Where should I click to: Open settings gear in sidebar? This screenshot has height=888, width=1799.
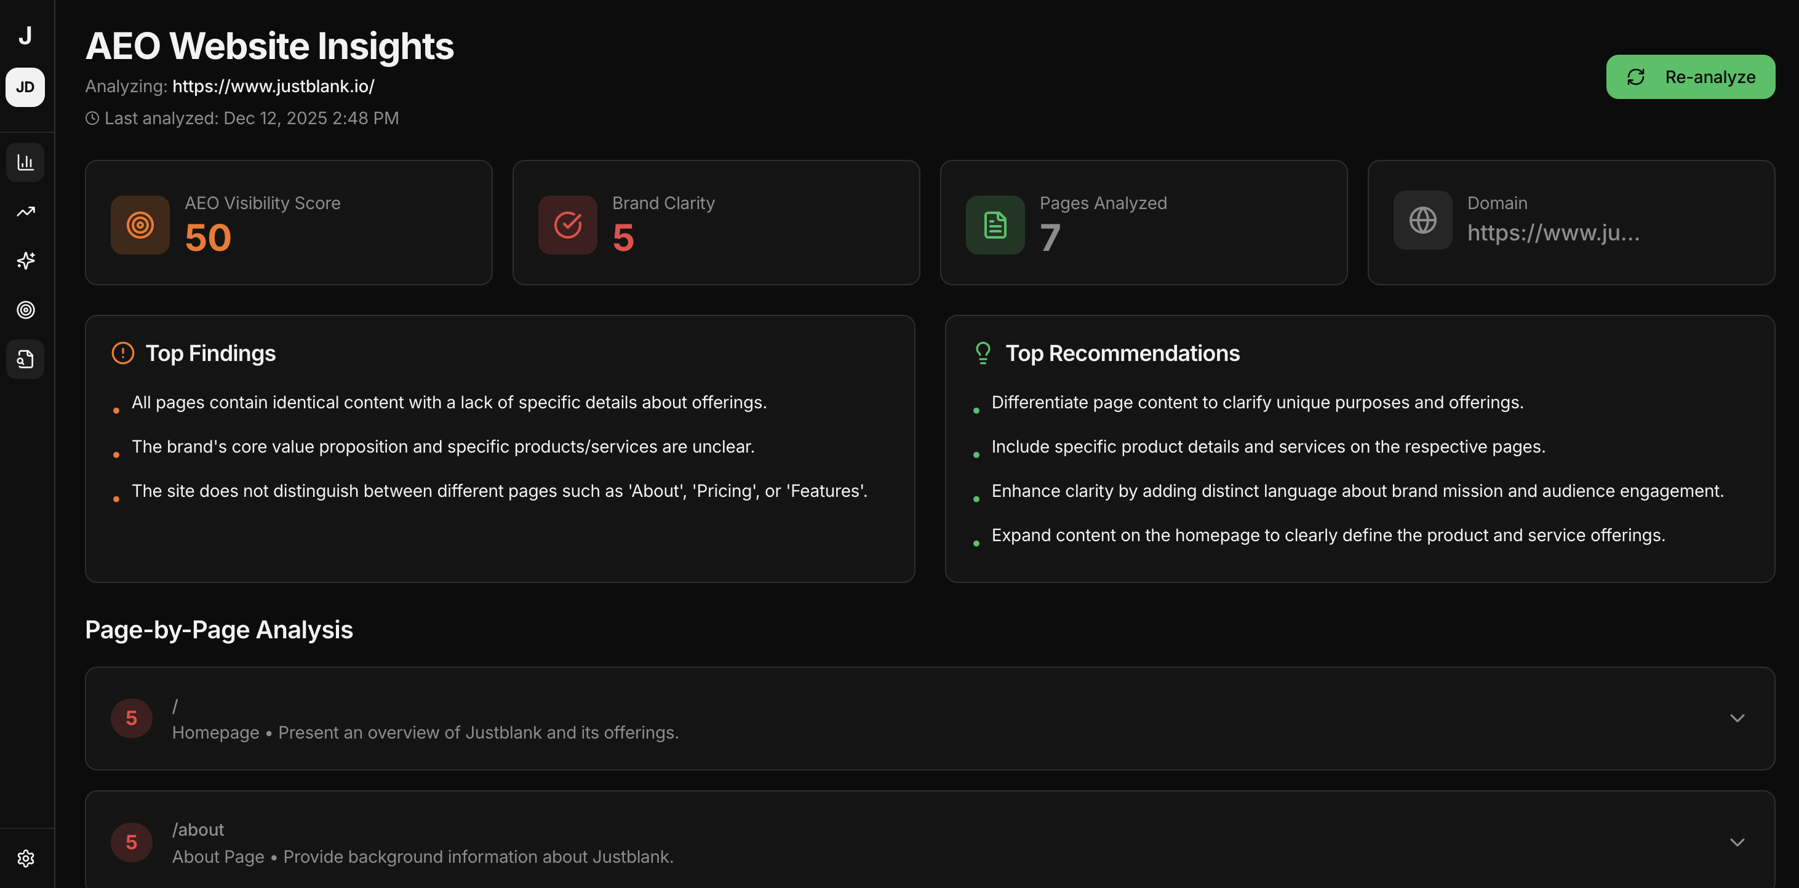point(25,858)
